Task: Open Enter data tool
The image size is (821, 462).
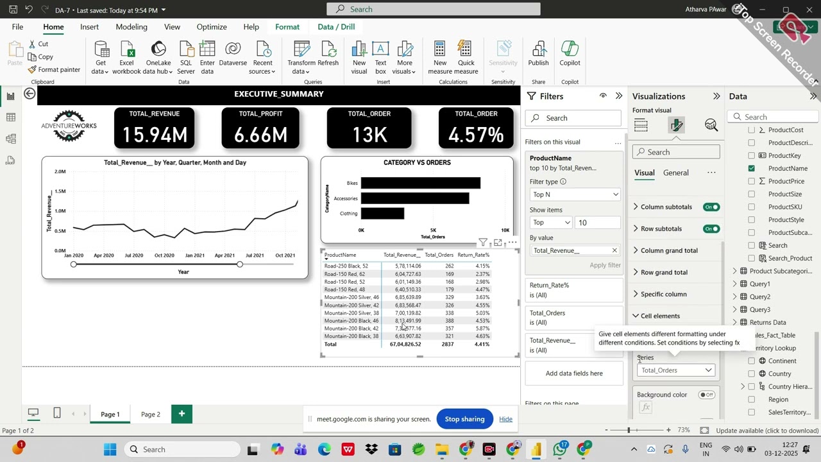Action: [207, 57]
